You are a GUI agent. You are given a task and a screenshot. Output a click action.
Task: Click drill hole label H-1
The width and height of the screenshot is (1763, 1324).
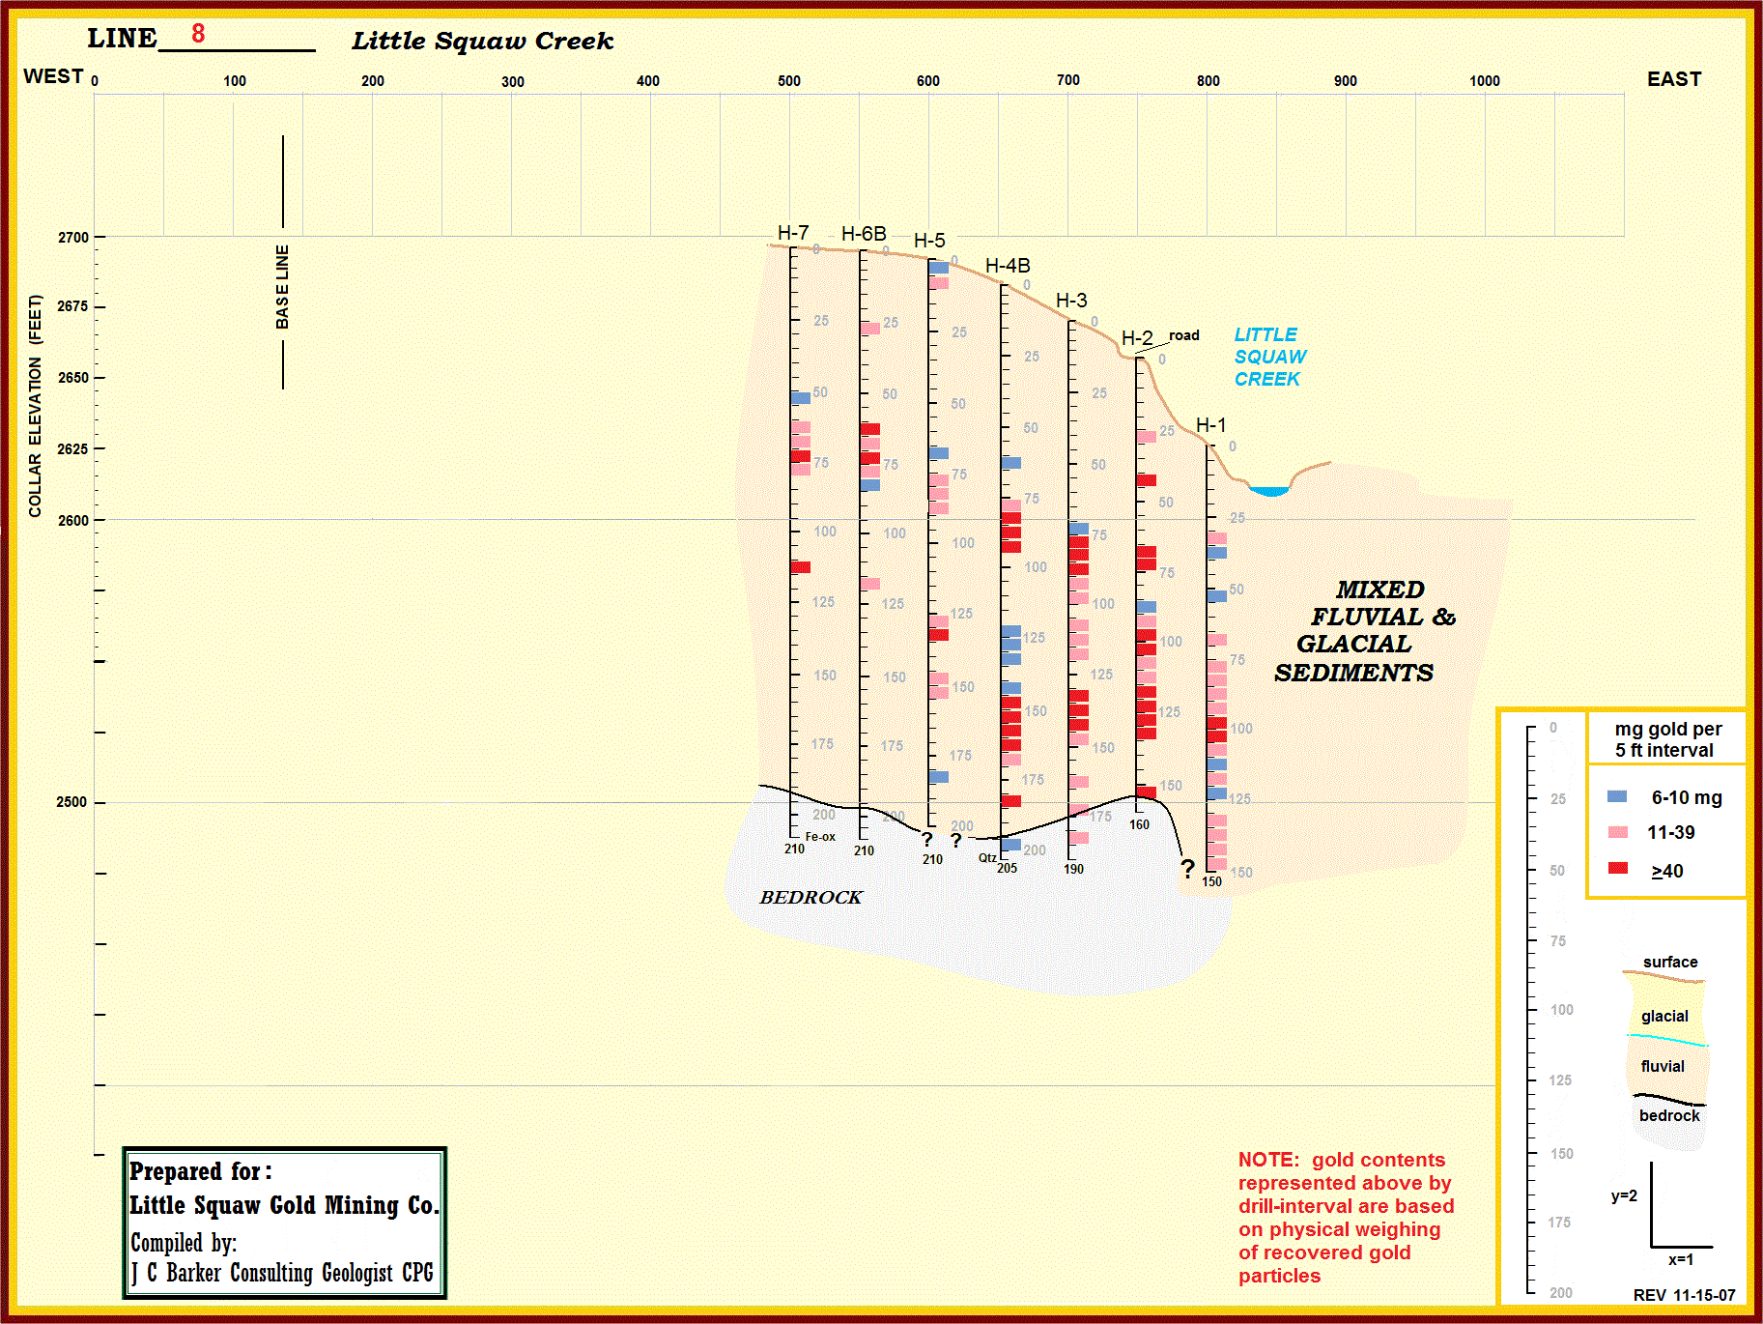(1211, 425)
